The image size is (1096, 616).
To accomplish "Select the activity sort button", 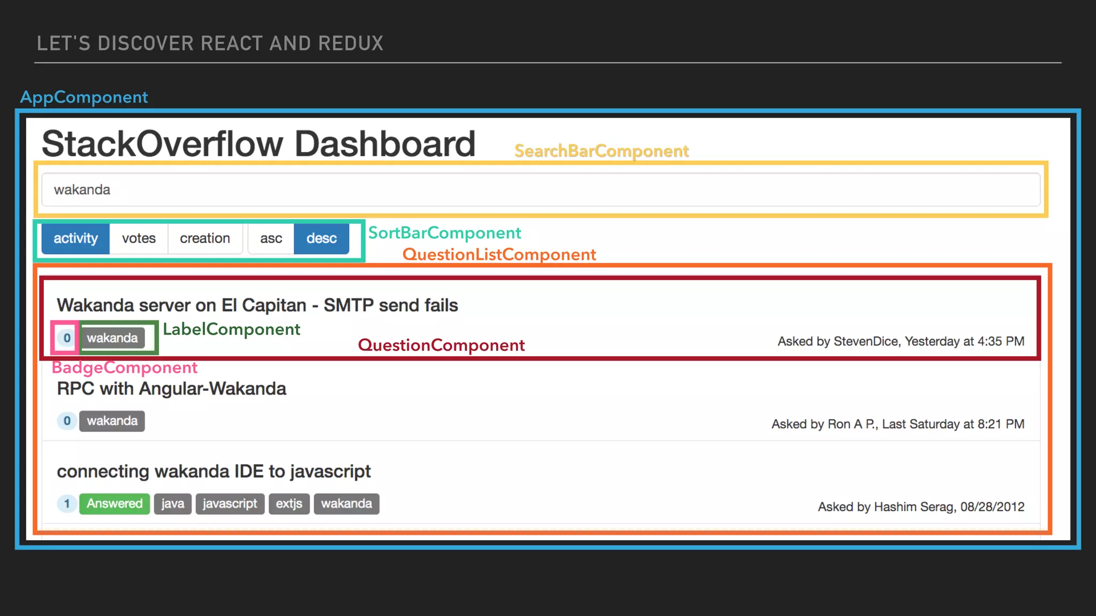I will point(75,238).
